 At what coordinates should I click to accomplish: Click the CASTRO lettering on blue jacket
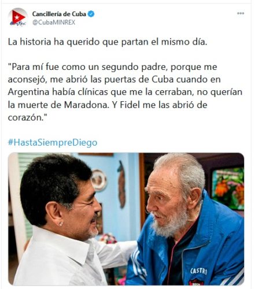point(199,271)
